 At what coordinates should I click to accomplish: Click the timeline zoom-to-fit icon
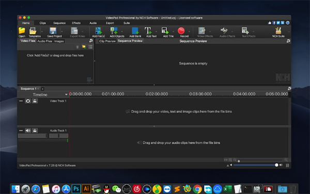pos(226,160)
